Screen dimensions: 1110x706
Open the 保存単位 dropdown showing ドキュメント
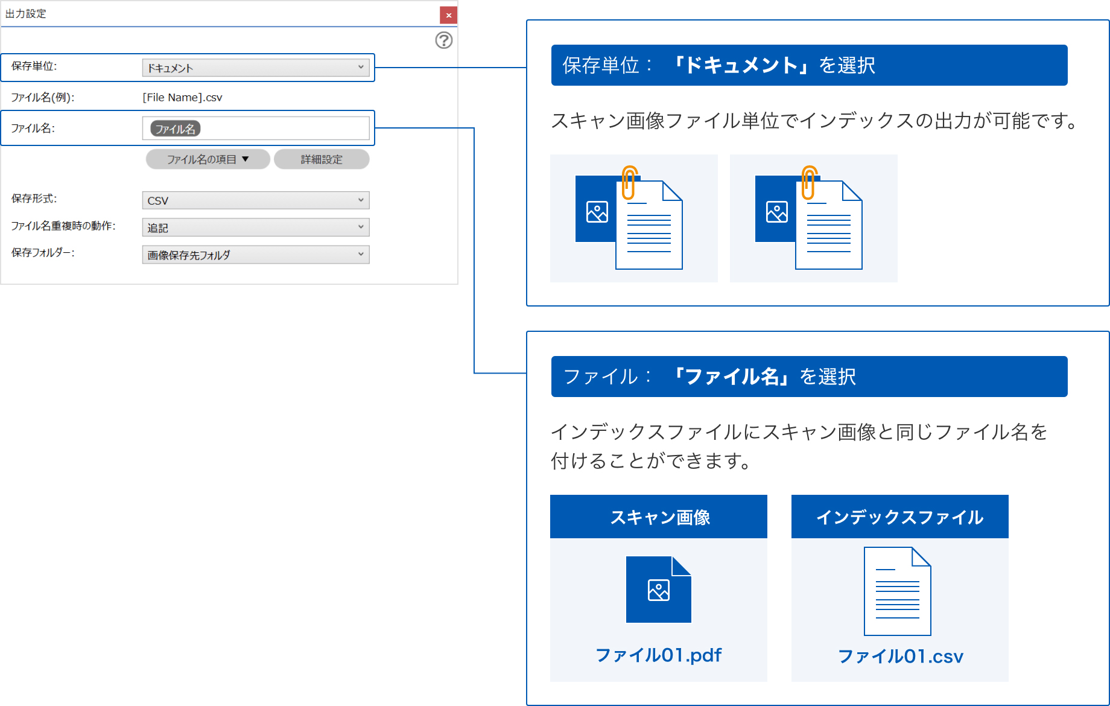pos(255,68)
